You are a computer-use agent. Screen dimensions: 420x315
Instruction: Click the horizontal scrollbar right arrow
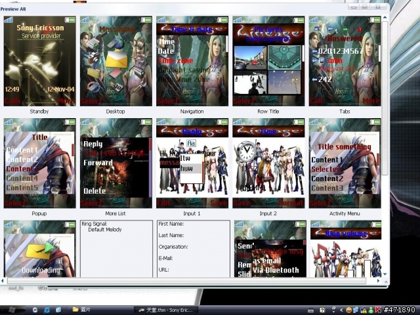tap(378, 281)
